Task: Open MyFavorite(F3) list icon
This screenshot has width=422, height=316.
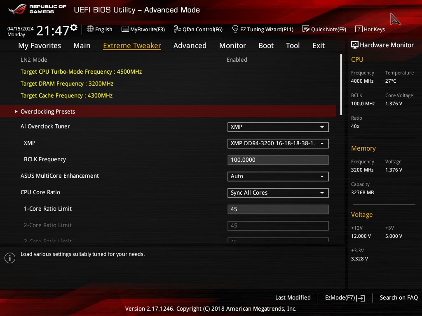Action: click(125, 29)
